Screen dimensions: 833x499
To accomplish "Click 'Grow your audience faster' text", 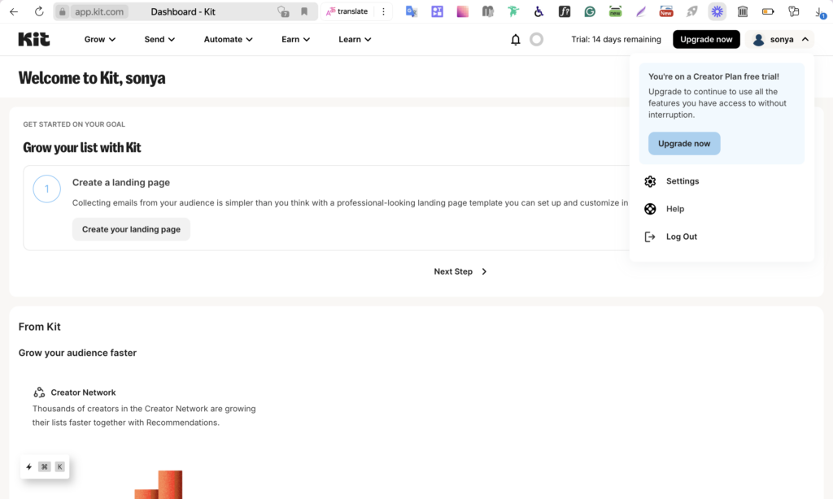I will tap(77, 353).
